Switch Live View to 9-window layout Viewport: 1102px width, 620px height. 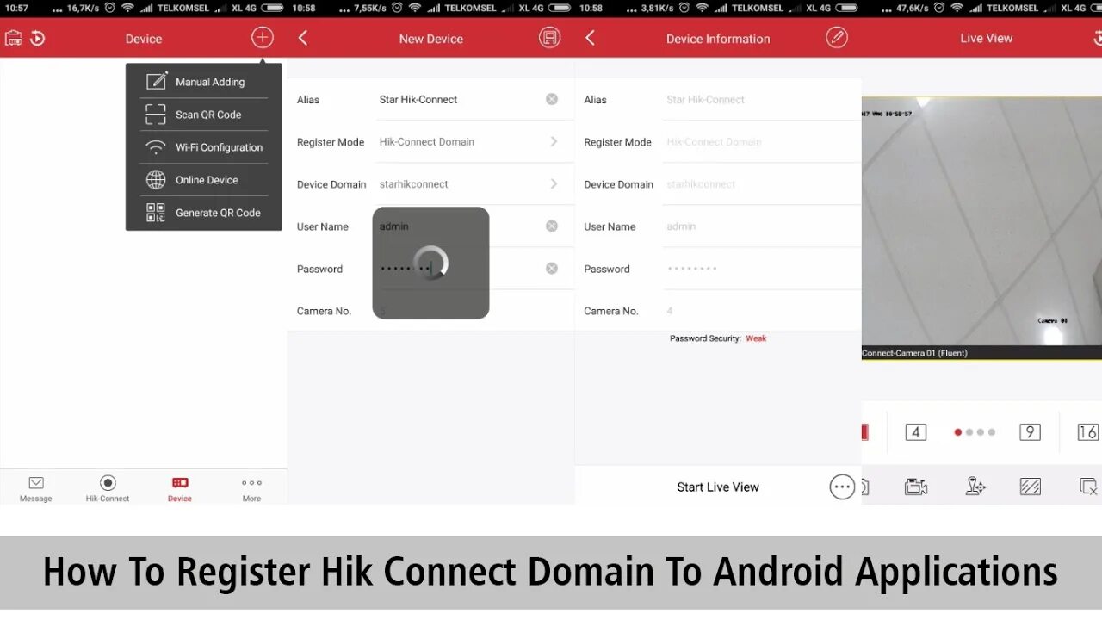pyautogui.click(x=1030, y=432)
